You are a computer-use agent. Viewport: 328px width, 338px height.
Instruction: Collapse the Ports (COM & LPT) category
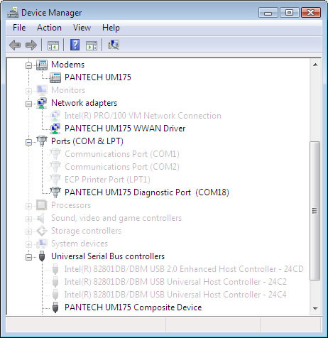(28, 142)
